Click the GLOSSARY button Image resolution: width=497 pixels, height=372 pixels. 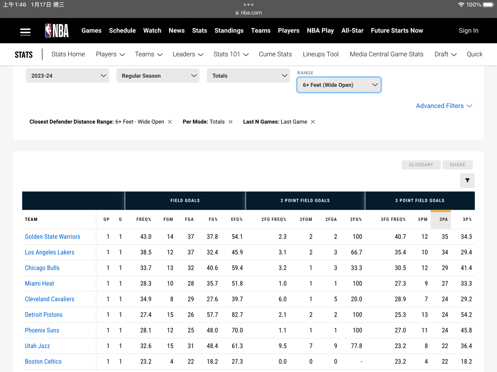point(421,165)
